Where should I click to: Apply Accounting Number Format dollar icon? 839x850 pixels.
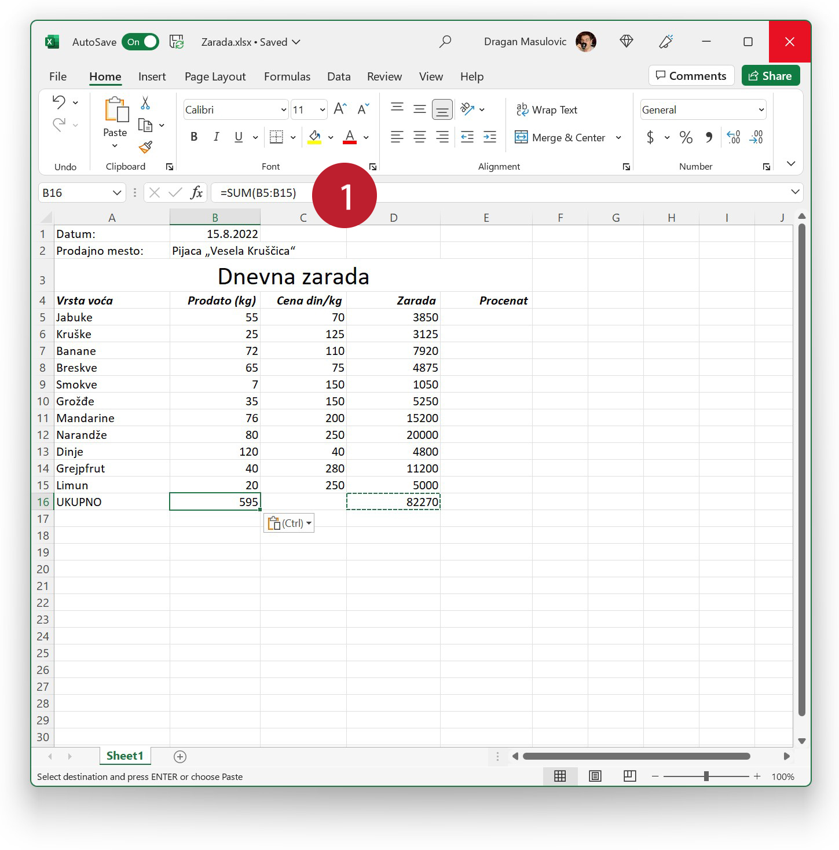(x=650, y=137)
